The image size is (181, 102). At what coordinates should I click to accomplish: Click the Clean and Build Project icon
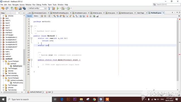(53, 8)
